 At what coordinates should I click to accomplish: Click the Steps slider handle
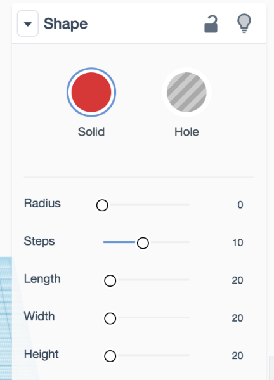click(143, 243)
